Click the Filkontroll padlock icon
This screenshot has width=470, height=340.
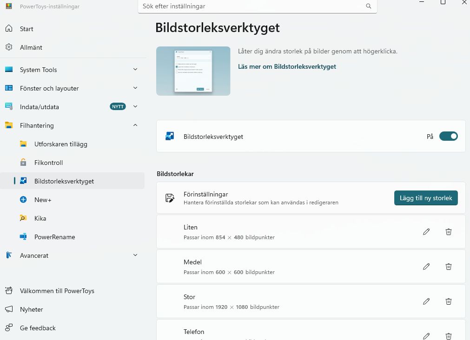[x=23, y=163]
